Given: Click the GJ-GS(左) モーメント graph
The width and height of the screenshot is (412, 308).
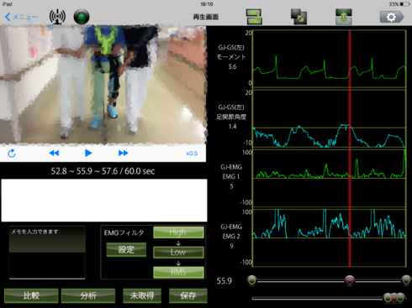Looking at the screenshot, I should (x=330, y=59).
